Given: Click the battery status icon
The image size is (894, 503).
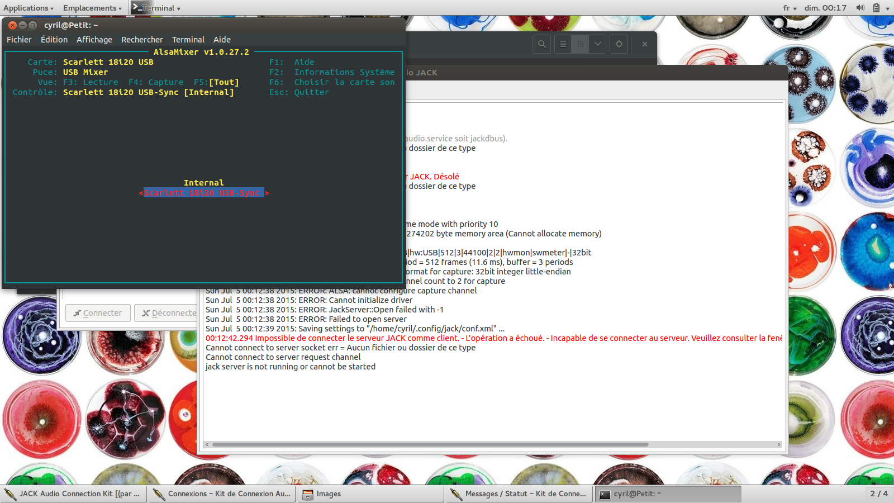Looking at the screenshot, I should click(x=877, y=8).
